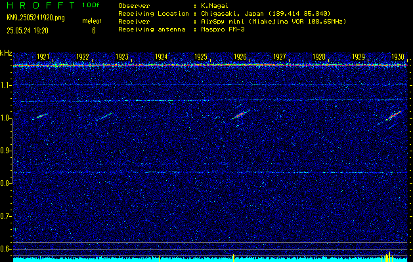This screenshot has width=413, height=262.
Task: Click the Receiving antenna field label
Action: pyautogui.click(x=152, y=29)
